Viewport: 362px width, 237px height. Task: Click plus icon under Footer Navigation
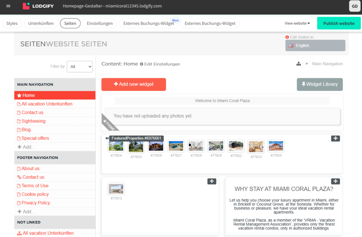19,212
